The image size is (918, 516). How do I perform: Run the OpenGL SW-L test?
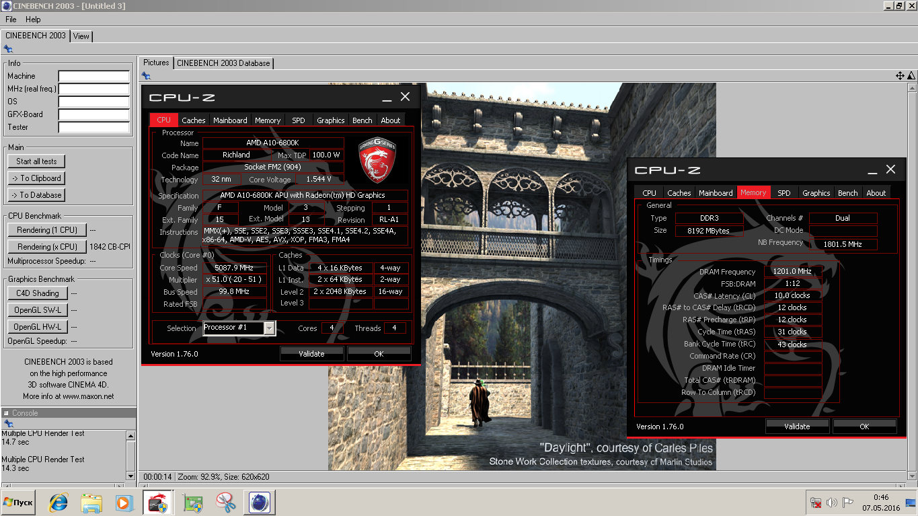(x=38, y=310)
